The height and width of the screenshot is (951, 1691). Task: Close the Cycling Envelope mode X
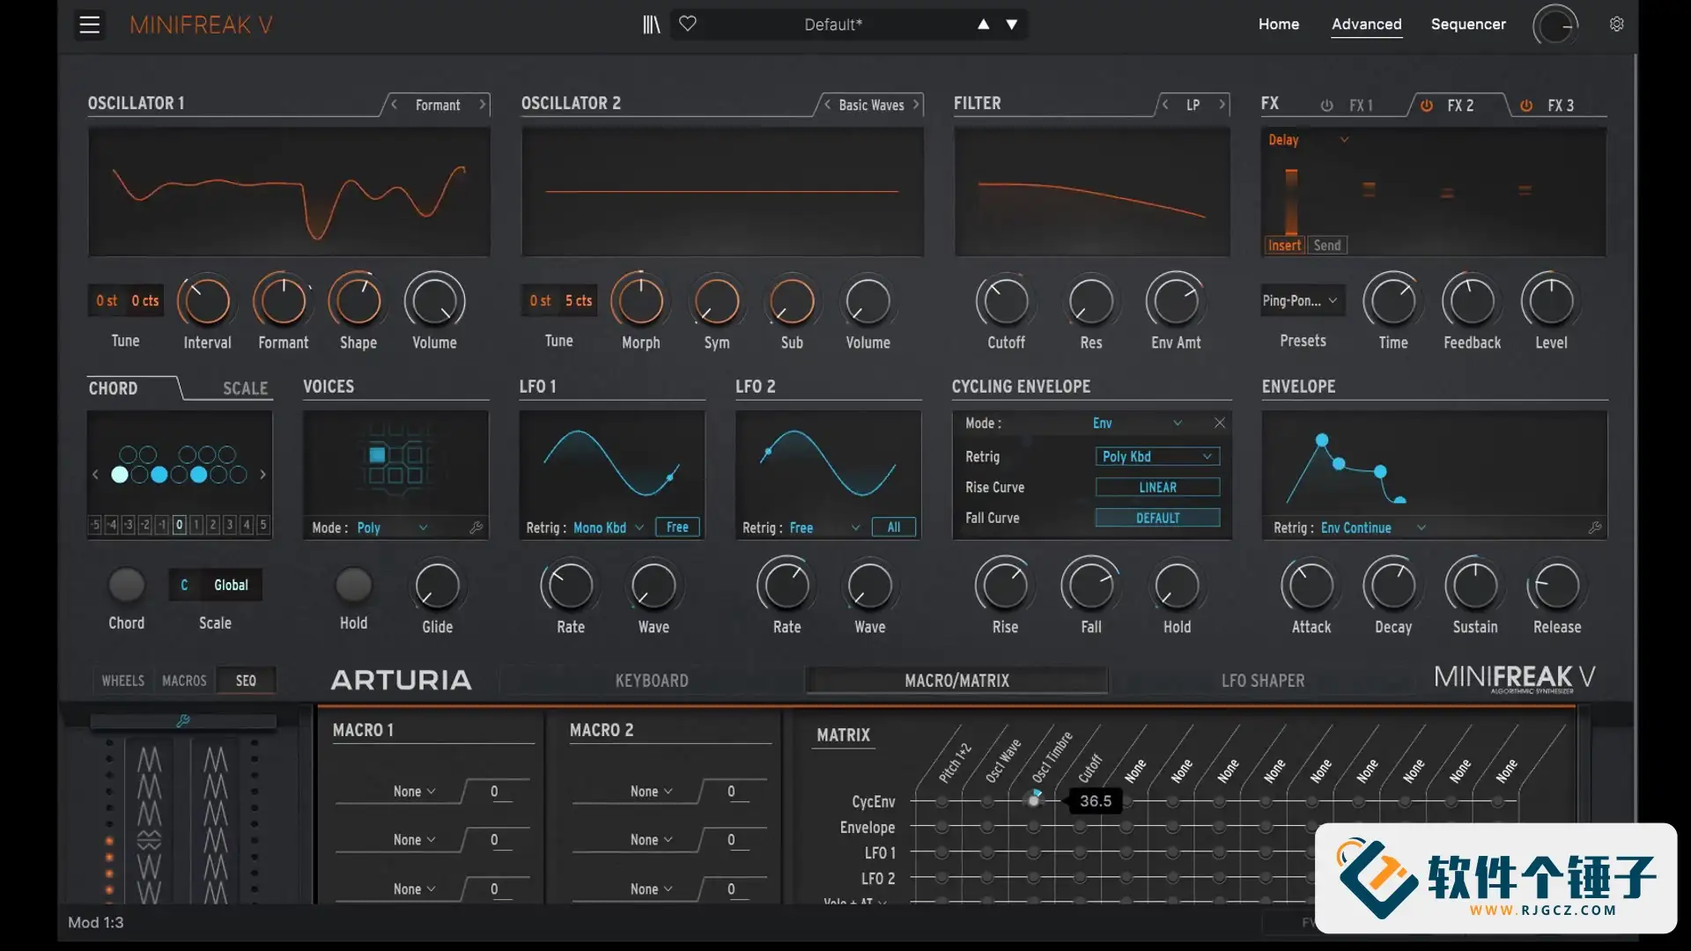tap(1220, 423)
